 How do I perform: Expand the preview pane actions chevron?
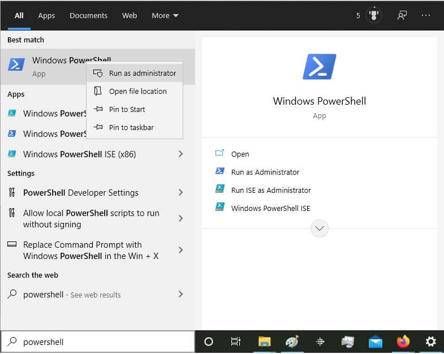click(x=320, y=228)
